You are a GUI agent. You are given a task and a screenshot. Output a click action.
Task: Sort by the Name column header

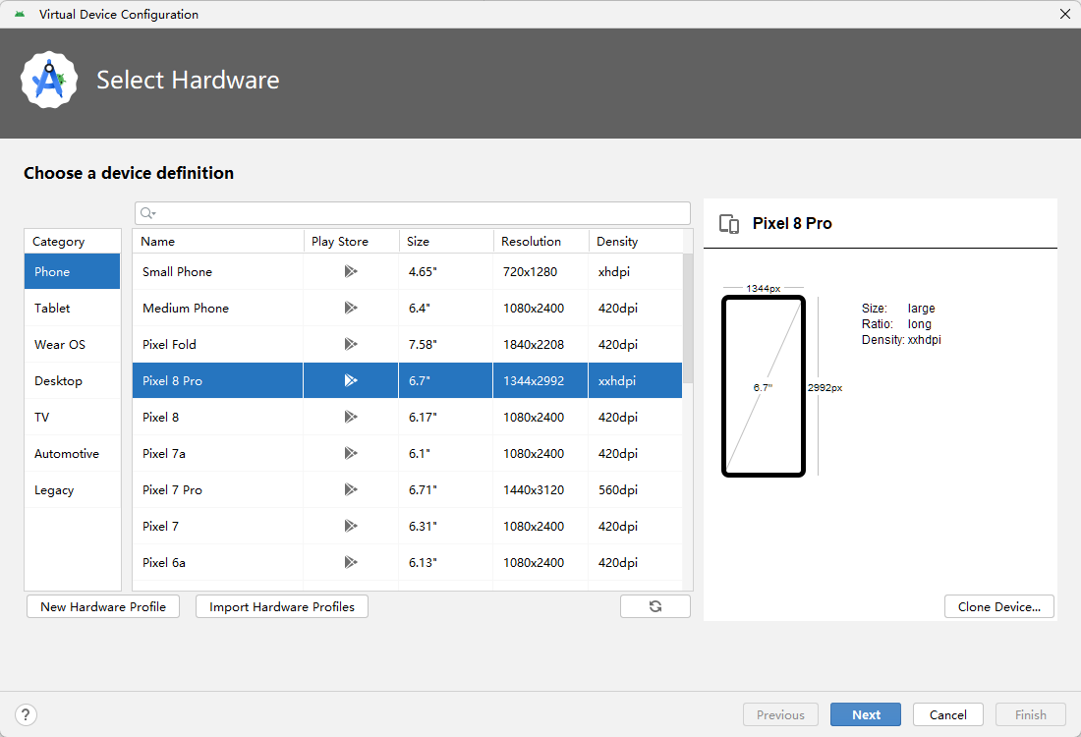(x=218, y=242)
